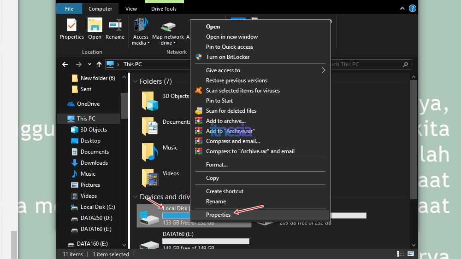Select the Videos folder icon
461x259 pixels.
pyautogui.click(x=150, y=178)
